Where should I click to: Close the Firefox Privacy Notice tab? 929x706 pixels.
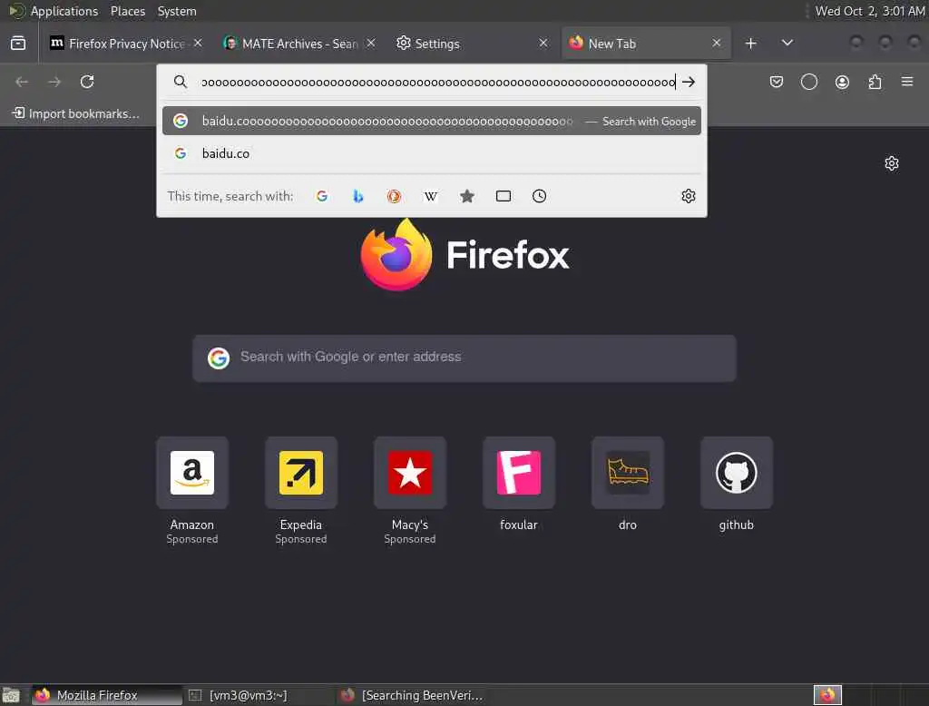point(198,44)
